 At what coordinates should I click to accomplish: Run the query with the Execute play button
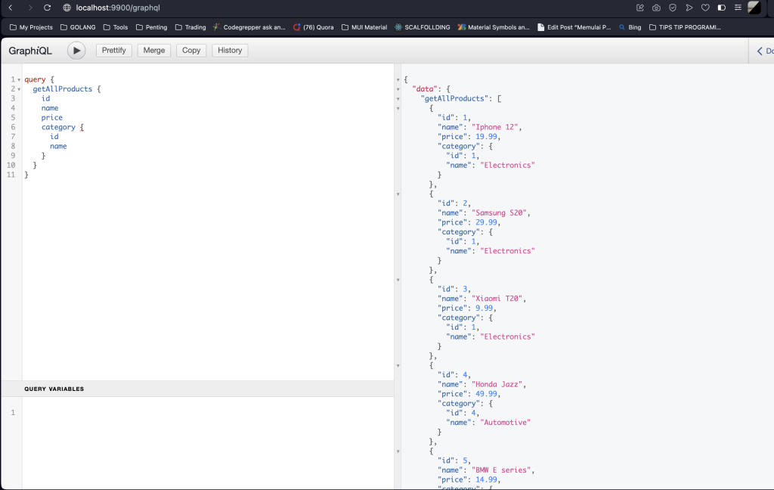[x=76, y=51]
